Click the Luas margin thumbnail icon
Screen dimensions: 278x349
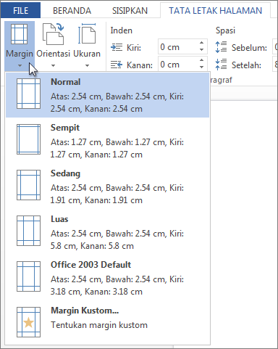(28, 231)
